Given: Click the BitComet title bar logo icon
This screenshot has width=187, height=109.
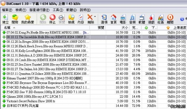Looking at the screenshot, I should click(3, 3).
